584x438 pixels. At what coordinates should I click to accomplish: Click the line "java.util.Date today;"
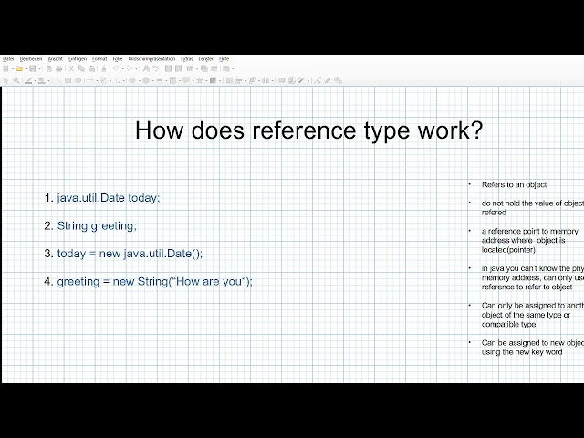tap(109, 198)
